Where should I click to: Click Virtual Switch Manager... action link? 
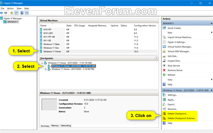point(180,47)
